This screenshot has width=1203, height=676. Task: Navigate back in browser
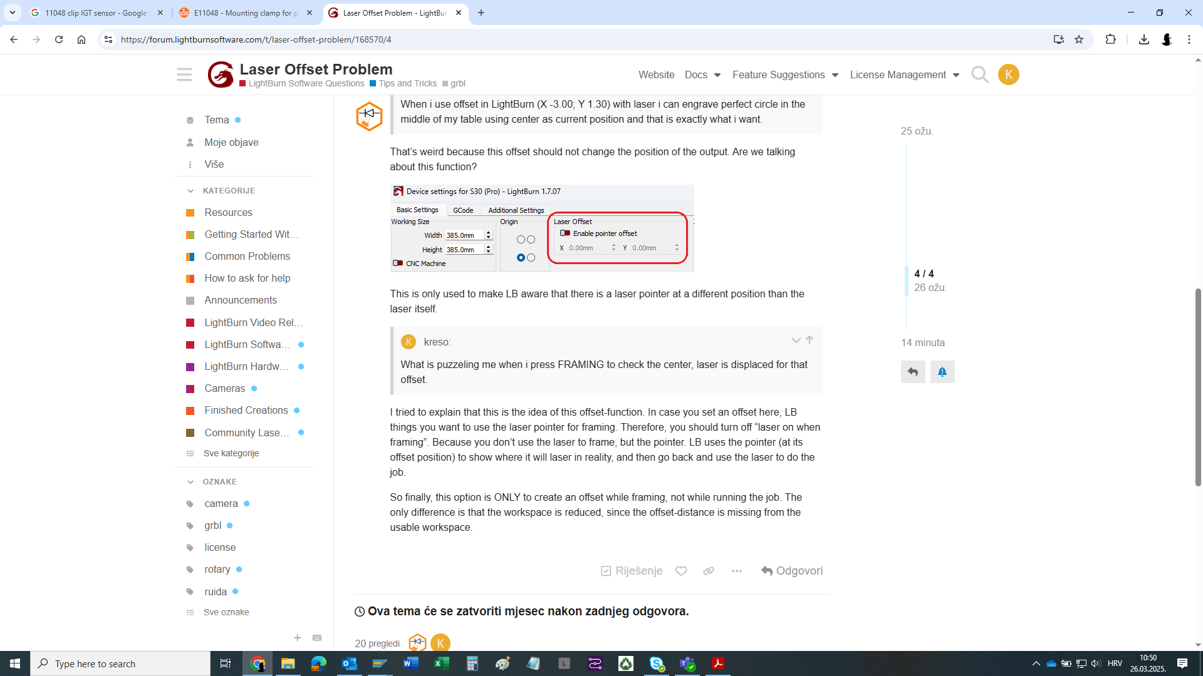coord(14,39)
